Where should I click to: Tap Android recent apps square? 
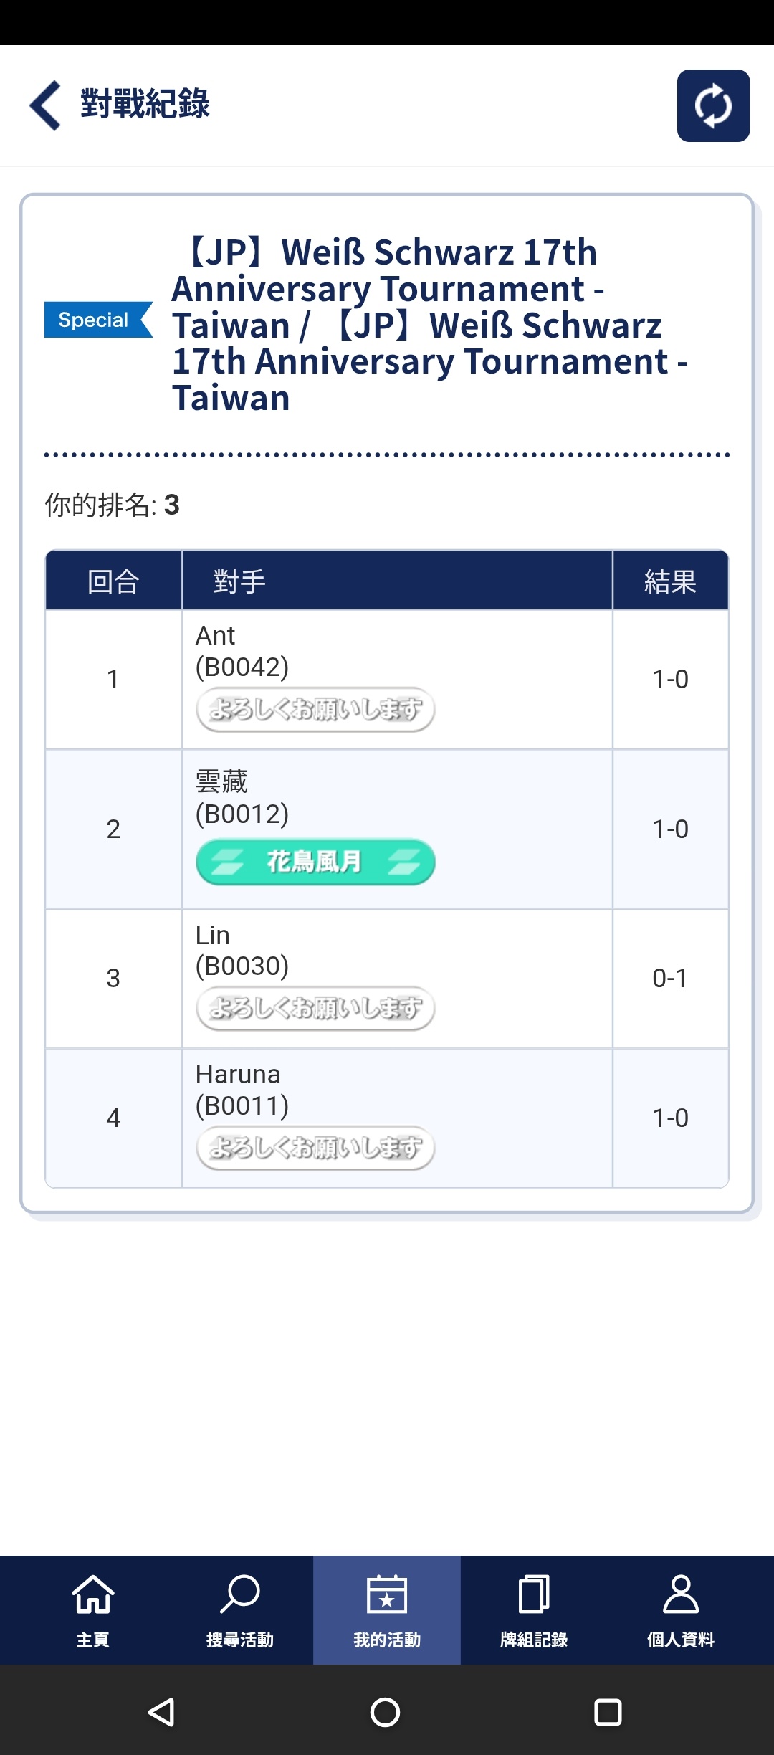tap(608, 1712)
